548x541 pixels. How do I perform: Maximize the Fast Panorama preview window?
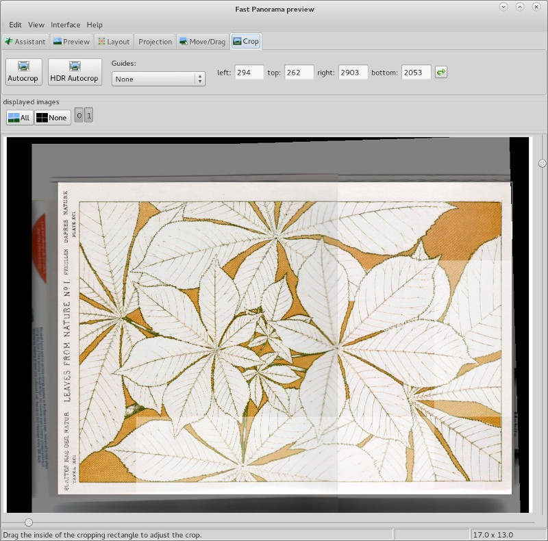pos(520,7)
